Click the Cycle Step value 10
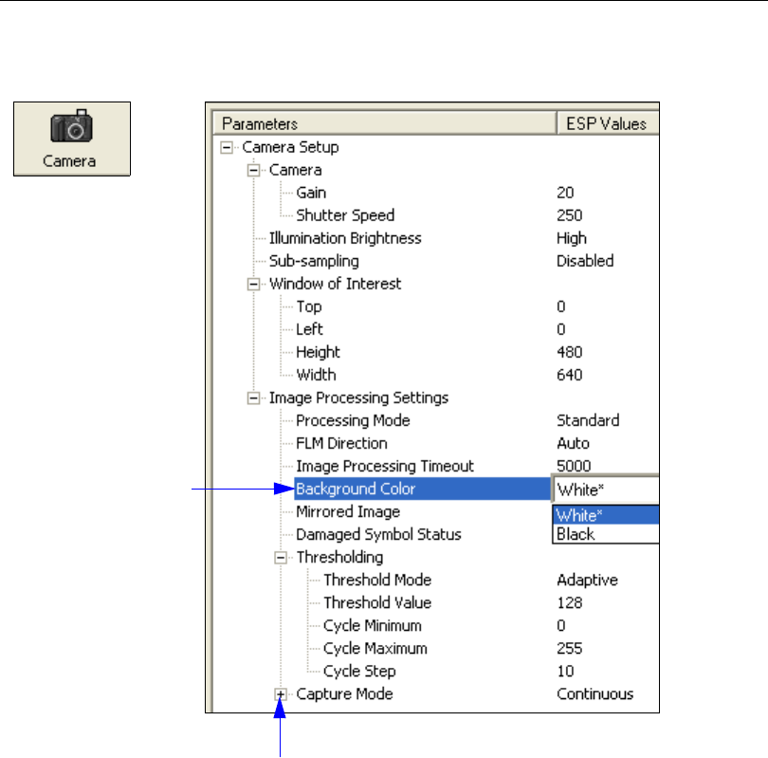 click(565, 671)
